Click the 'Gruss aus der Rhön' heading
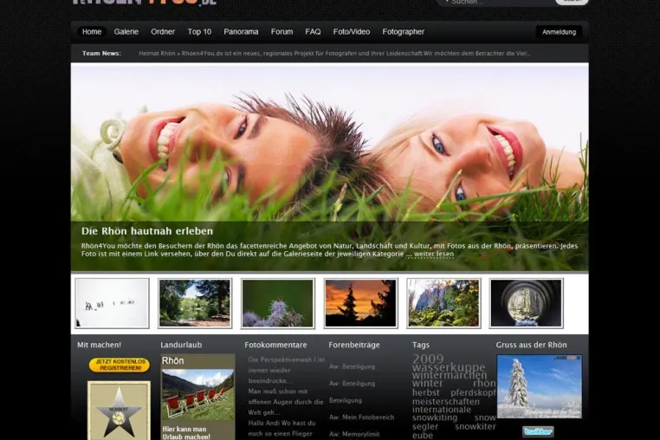Viewport: 660px width, 440px height. 531,345
